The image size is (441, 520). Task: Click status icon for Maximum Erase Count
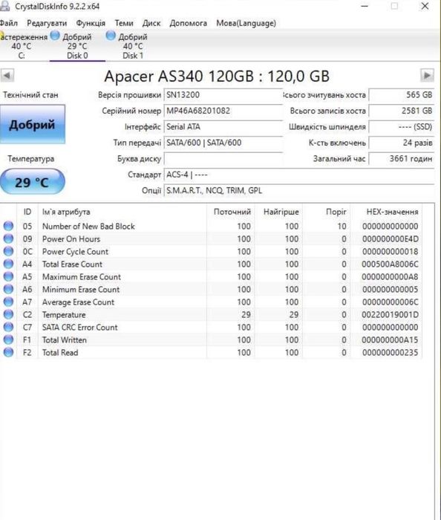(x=8, y=276)
